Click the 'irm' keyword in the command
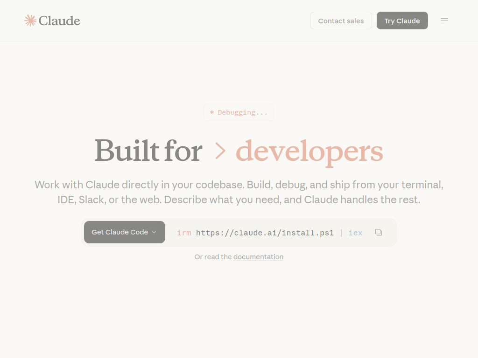 (184, 233)
